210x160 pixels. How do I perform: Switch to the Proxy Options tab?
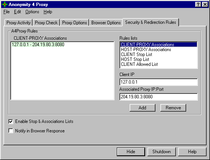(75, 23)
